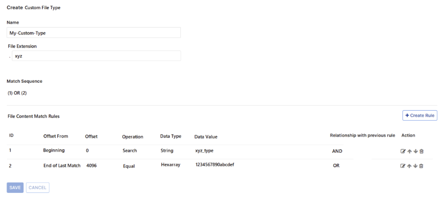Click the 1234567890abcdef data value
448x203 pixels.
pos(214,165)
